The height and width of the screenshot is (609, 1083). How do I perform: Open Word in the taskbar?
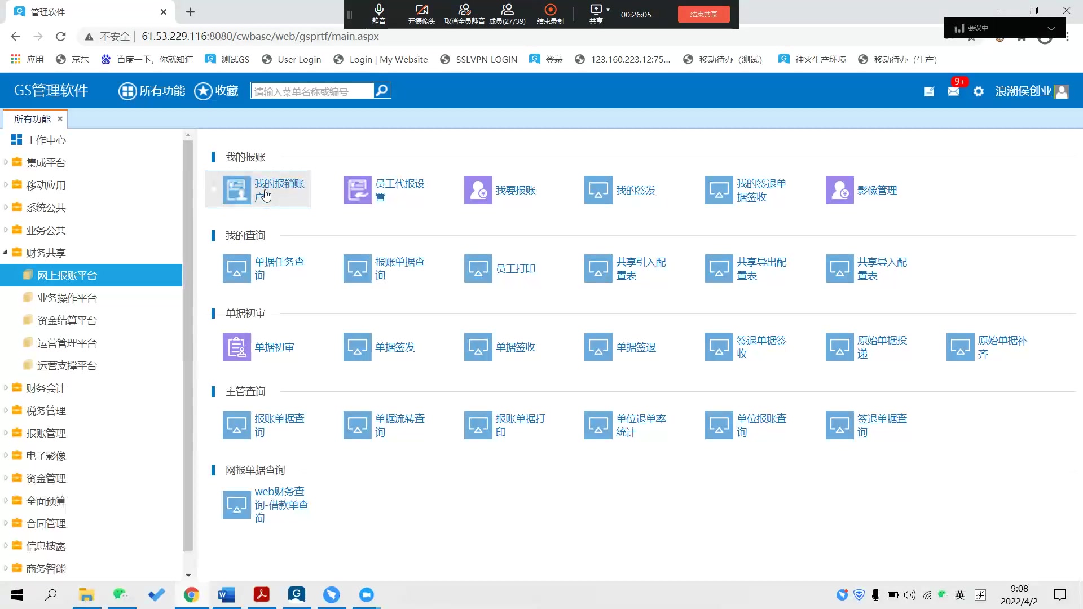[x=226, y=595]
